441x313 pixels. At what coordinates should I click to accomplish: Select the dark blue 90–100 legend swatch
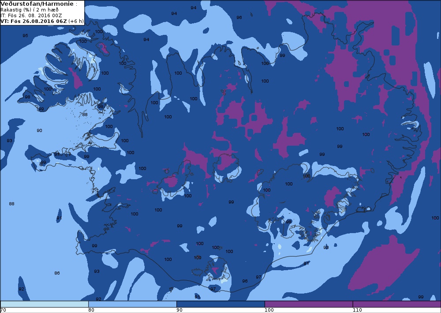point(220,304)
